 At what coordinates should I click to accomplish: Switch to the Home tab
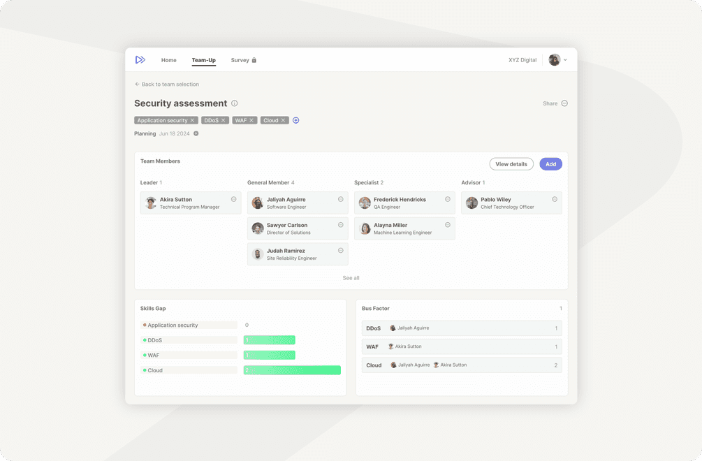coord(168,61)
